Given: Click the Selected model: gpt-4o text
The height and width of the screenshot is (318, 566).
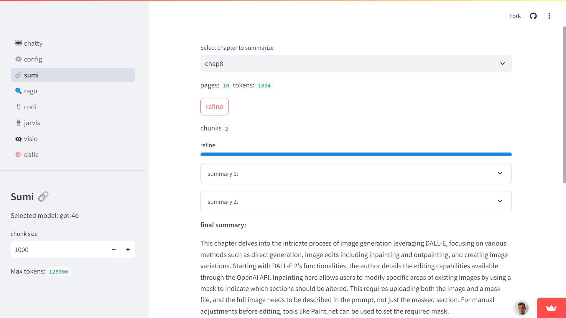Looking at the screenshot, I should (x=45, y=216).
